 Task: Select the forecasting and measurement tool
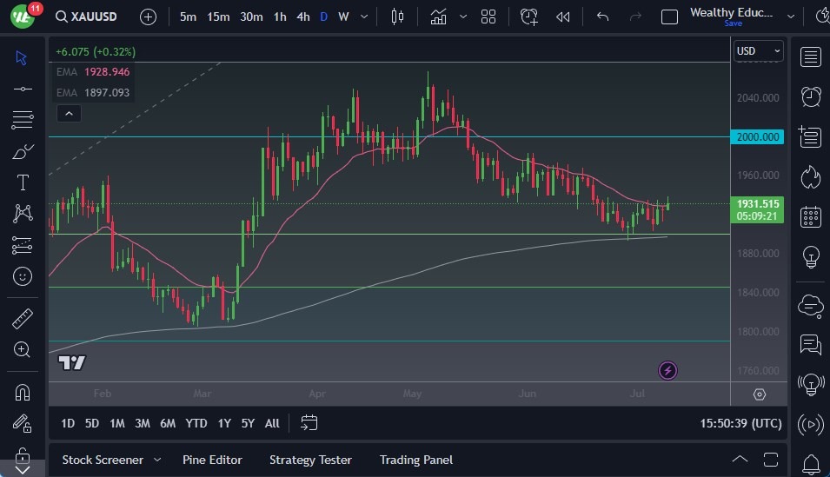[x=23, y=245]
